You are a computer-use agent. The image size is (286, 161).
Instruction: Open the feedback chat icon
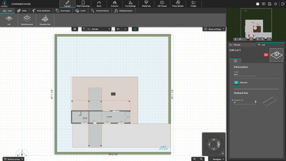(264, 4)
